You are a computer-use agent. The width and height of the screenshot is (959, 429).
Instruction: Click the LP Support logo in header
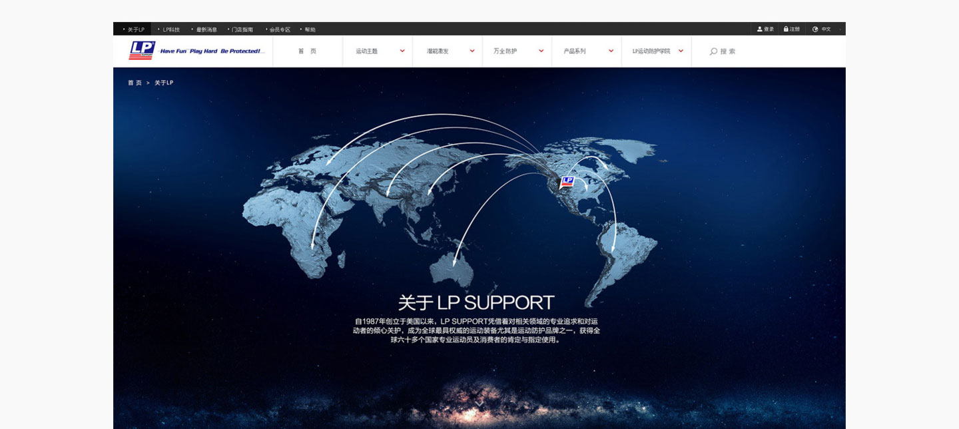(x=142, y=51)
